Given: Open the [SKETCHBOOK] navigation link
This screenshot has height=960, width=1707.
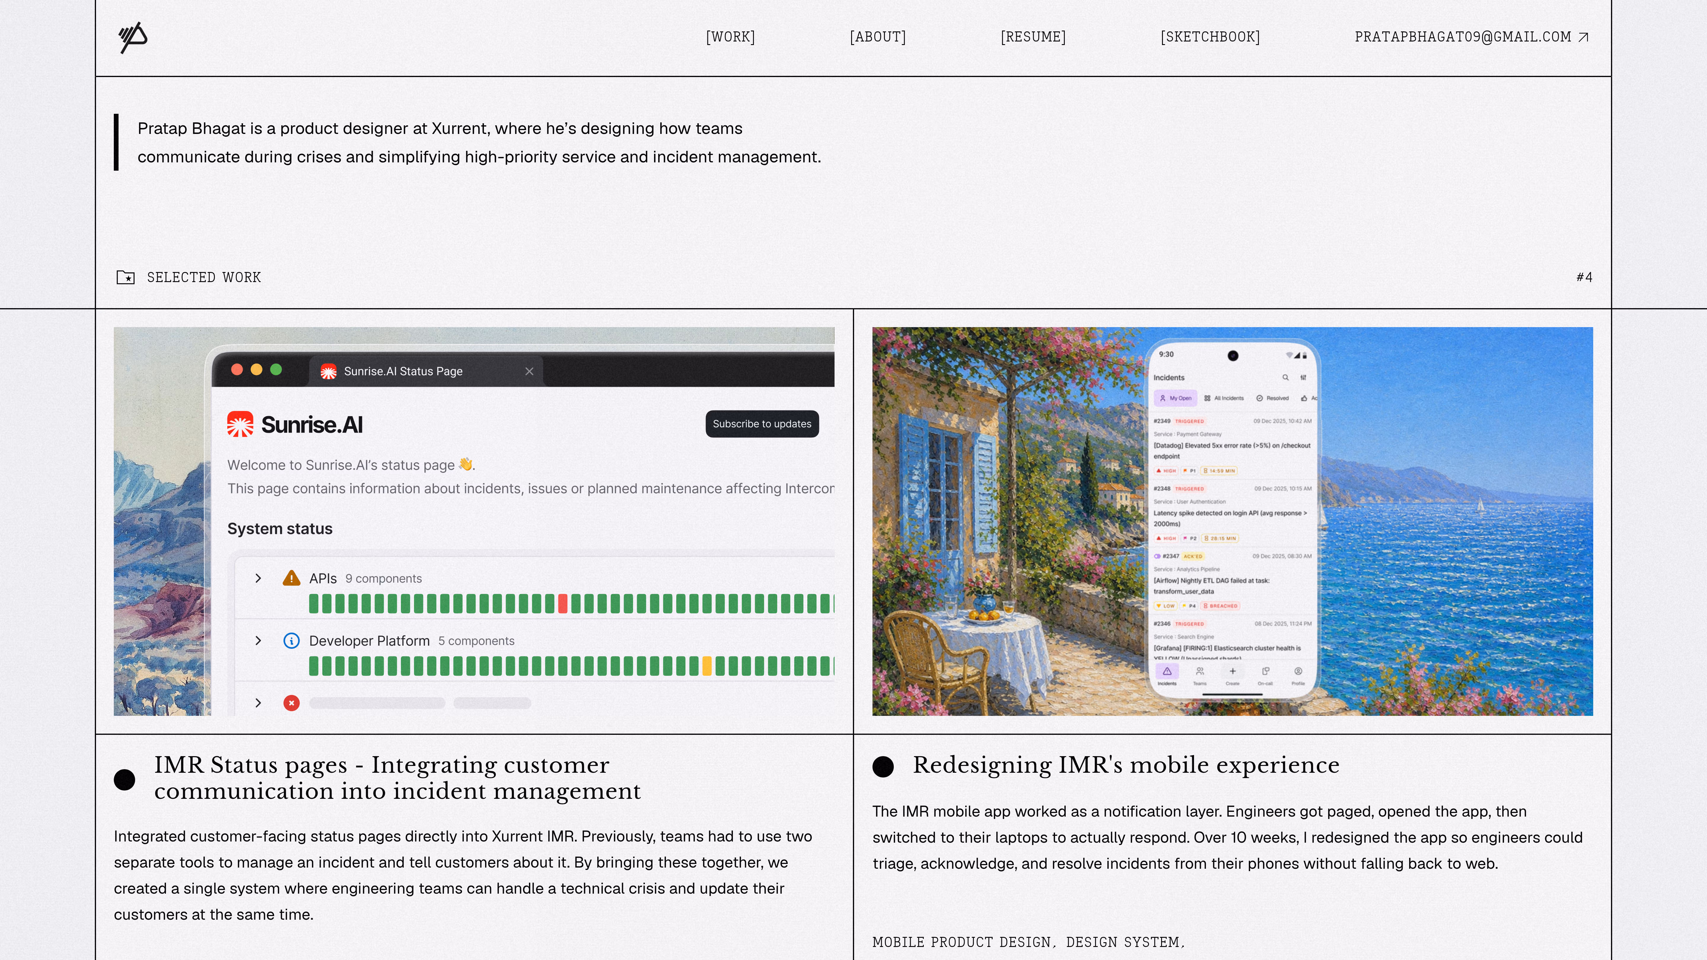Looking at the screenshot, I should 1210,37.
